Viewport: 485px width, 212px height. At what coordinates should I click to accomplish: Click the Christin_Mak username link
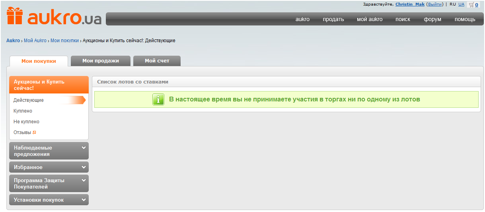click(410, 4)
